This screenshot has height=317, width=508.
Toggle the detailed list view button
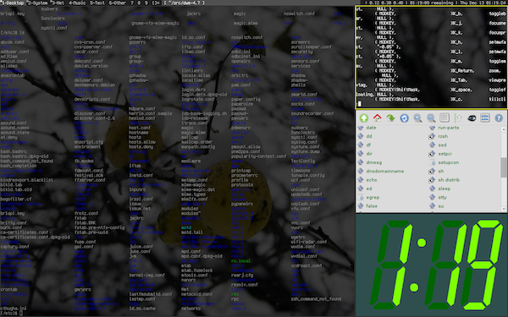[x=485, y=118]
